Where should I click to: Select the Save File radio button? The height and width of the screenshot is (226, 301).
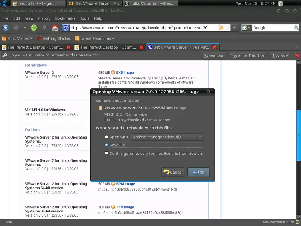click(x=106, y=145)
